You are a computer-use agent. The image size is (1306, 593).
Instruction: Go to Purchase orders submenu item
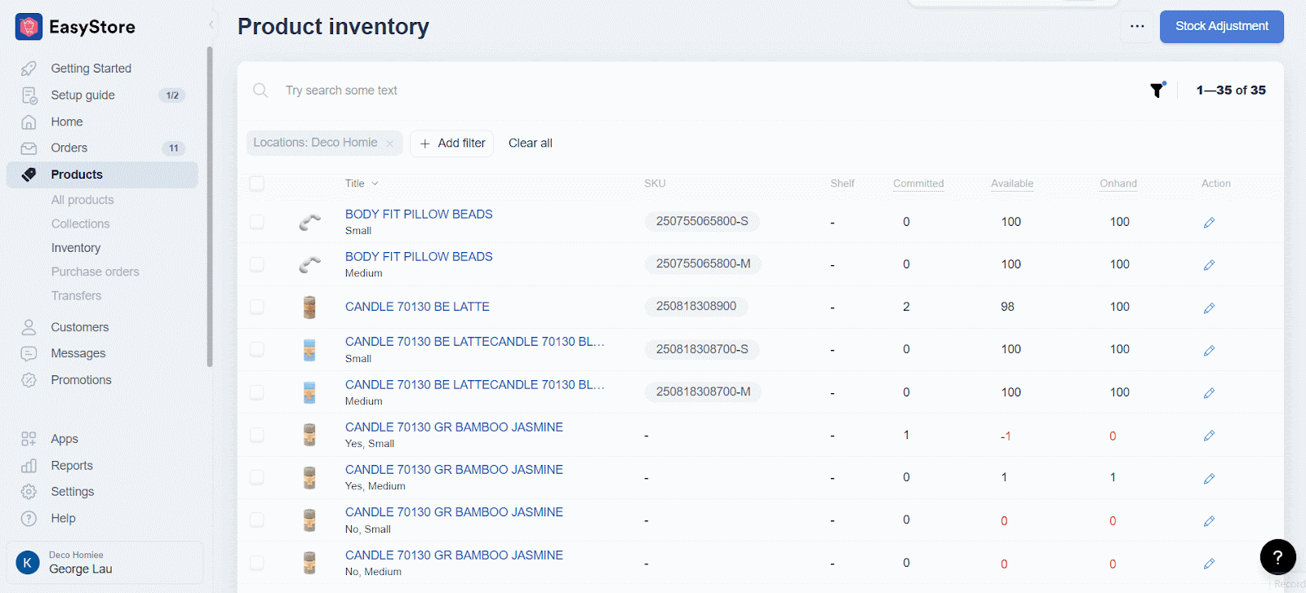95,272
